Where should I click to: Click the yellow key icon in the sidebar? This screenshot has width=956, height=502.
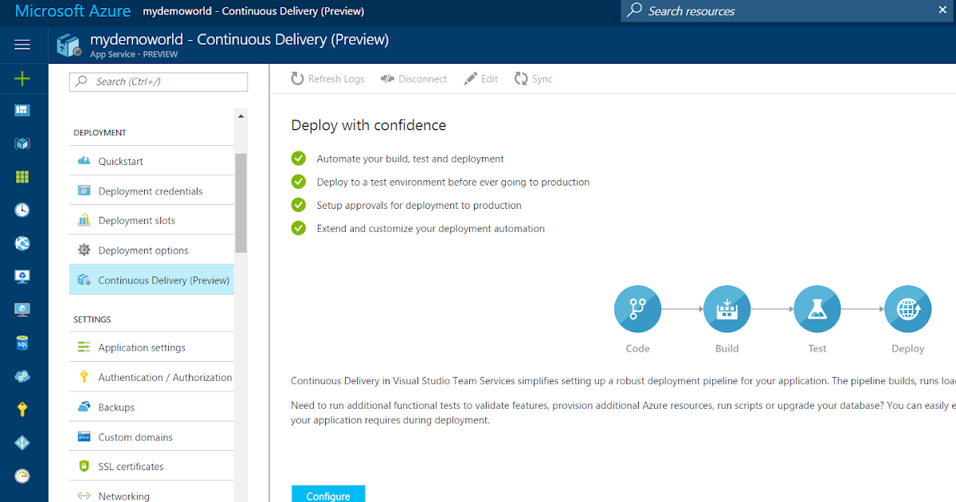coord(24,409)
